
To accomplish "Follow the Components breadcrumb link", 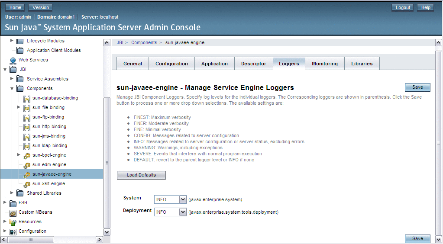I will tap(144, 43).
